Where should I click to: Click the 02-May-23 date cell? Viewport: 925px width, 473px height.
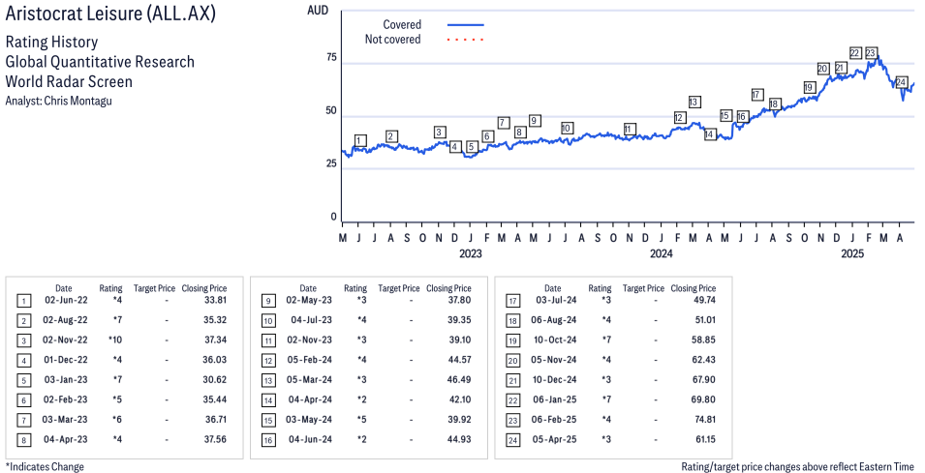pyautogui.click(x=309, y=300)
